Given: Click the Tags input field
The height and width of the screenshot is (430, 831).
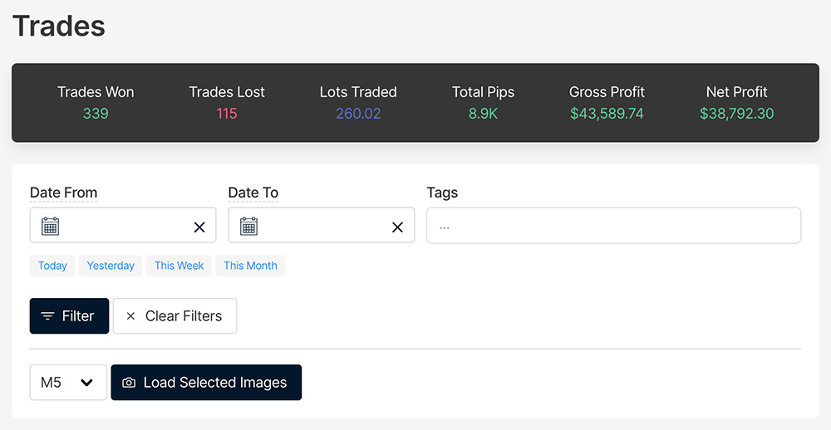Looking at the screenshot, I should pyautogui.click(x=613, y=226).
